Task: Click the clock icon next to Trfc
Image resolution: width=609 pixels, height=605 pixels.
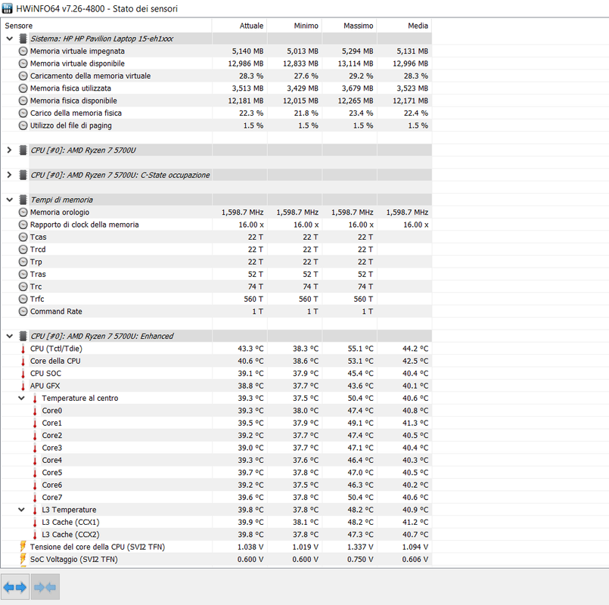Action: click(x=23, y=299)
